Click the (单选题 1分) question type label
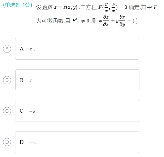Image resolution: width=164 pixels, height=157 pixels. pyautogui.click(x=17, y=5)
